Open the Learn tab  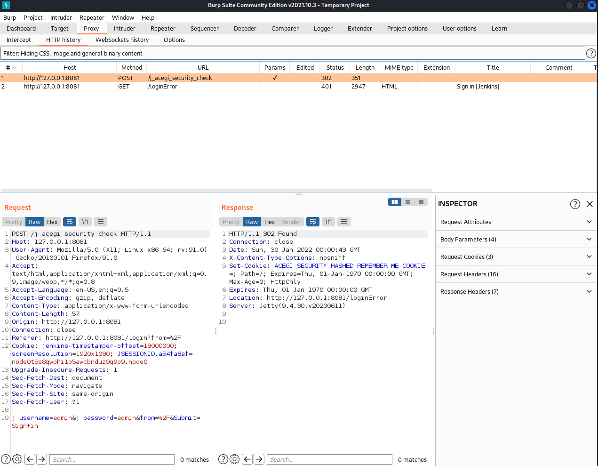coord(500,29)
